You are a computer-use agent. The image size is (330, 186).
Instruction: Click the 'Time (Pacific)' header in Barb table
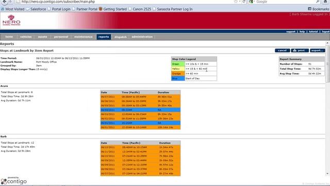tap(131, 143)
